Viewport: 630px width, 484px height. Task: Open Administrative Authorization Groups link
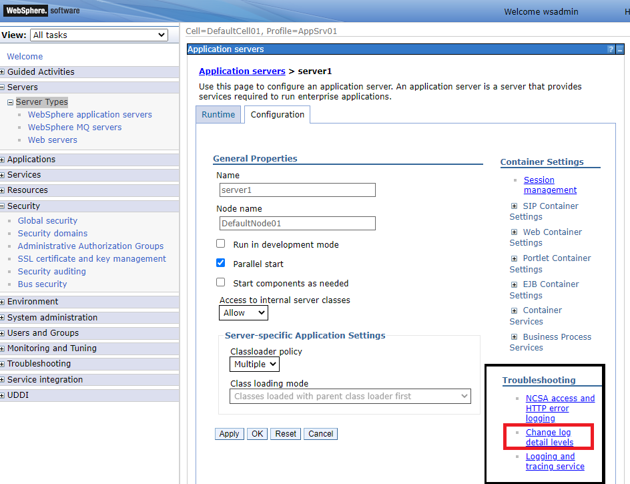click(90, 246)
